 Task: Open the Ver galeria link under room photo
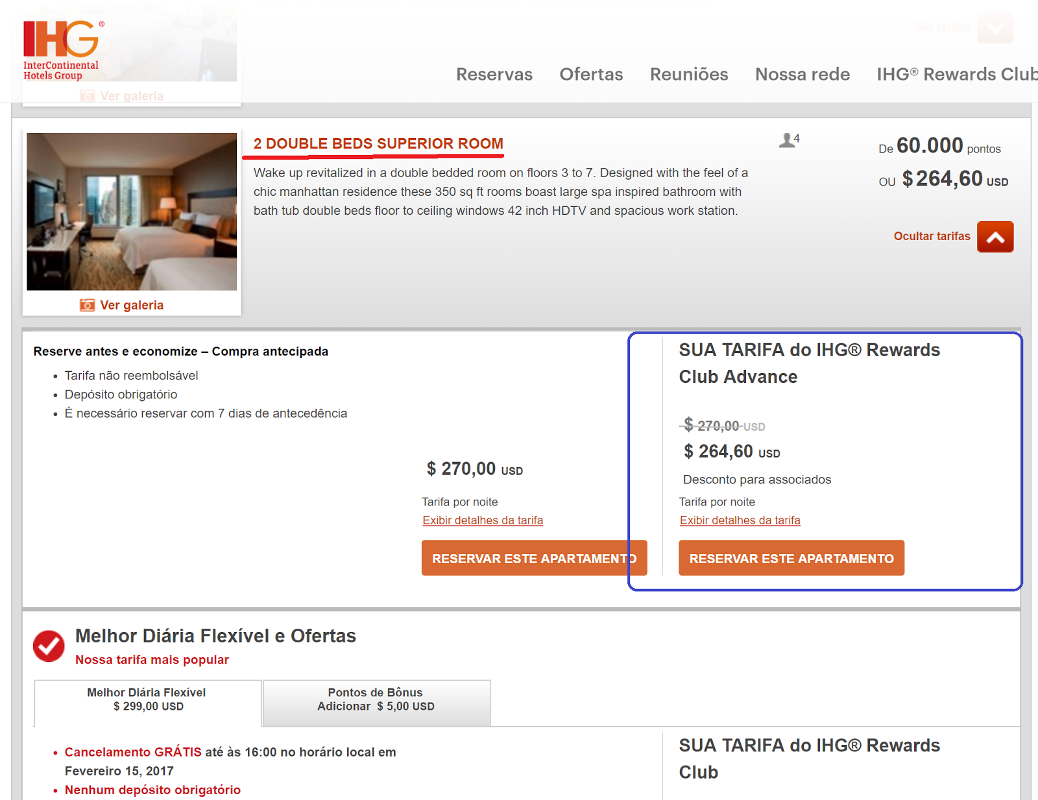[132, 305]
